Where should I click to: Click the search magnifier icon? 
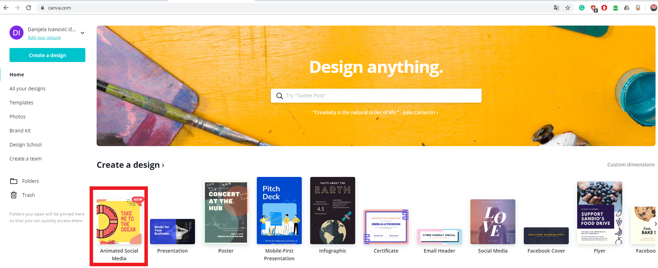[280, 96]
